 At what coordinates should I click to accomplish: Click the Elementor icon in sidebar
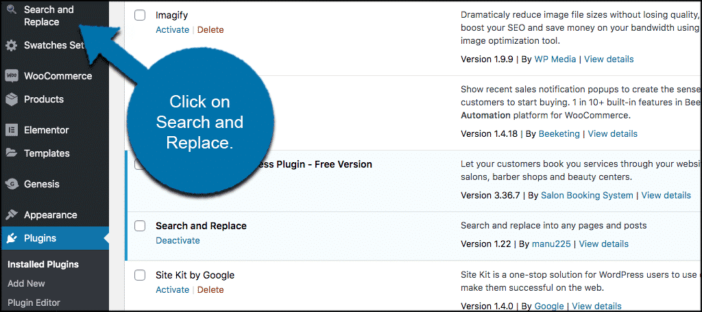(x=12, y=130)
